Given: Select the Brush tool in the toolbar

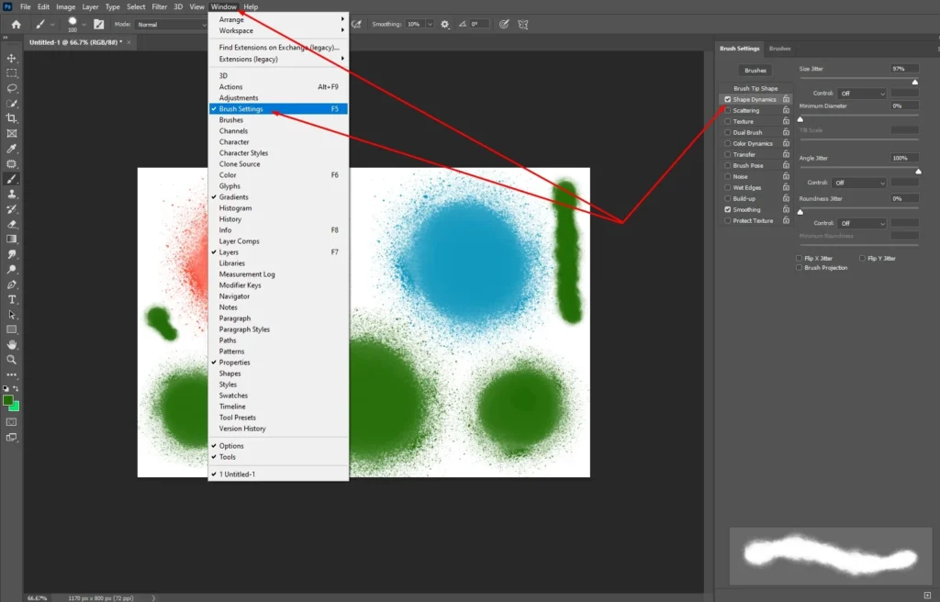Looking at the screenshot, I should (x=11, y=179).
